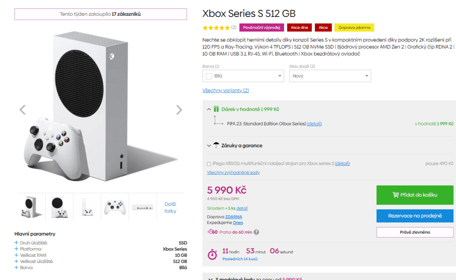Click the help question mark next to Praha do 60 min
The image size is (456, 280).
256,232
